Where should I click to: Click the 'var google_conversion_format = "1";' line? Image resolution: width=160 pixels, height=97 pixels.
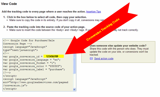29,63
